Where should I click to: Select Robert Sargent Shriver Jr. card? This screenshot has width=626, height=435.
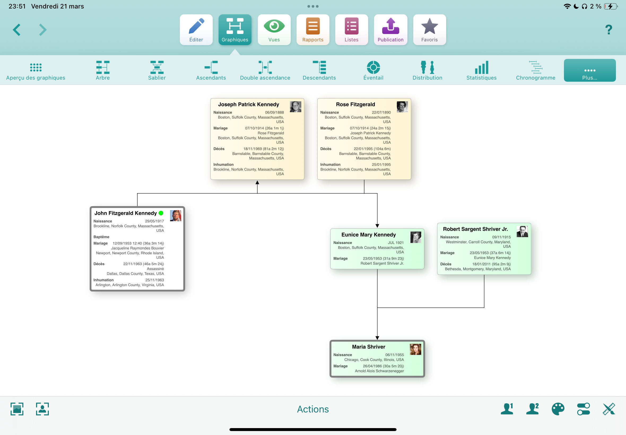[x=484, y=249]
